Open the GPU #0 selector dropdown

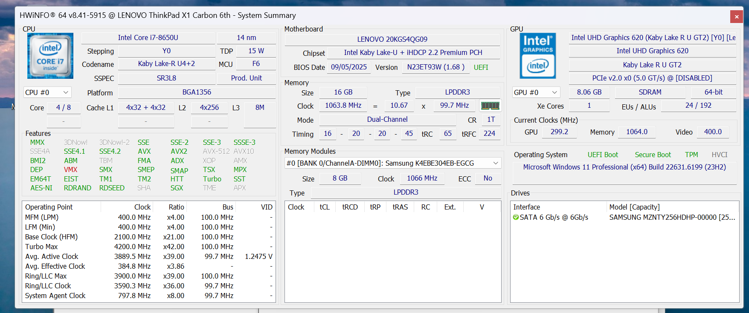pyautogui.click(x=536, y=92)
